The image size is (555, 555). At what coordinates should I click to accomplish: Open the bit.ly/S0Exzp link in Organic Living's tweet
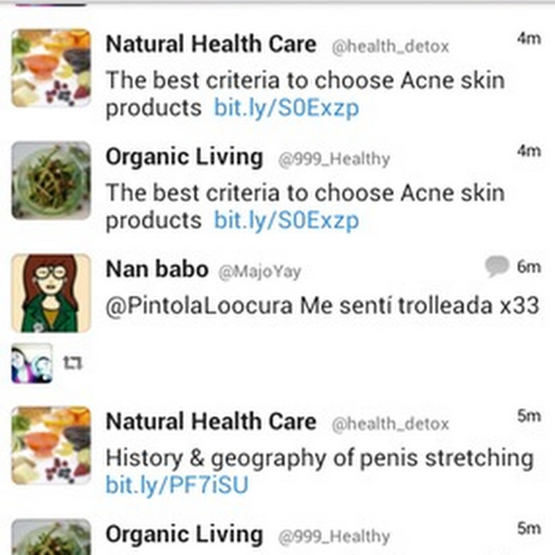coord(286,221)
